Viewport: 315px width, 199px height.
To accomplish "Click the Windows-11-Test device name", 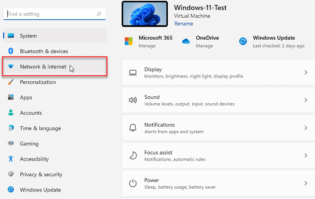I will tap(200, 7).
